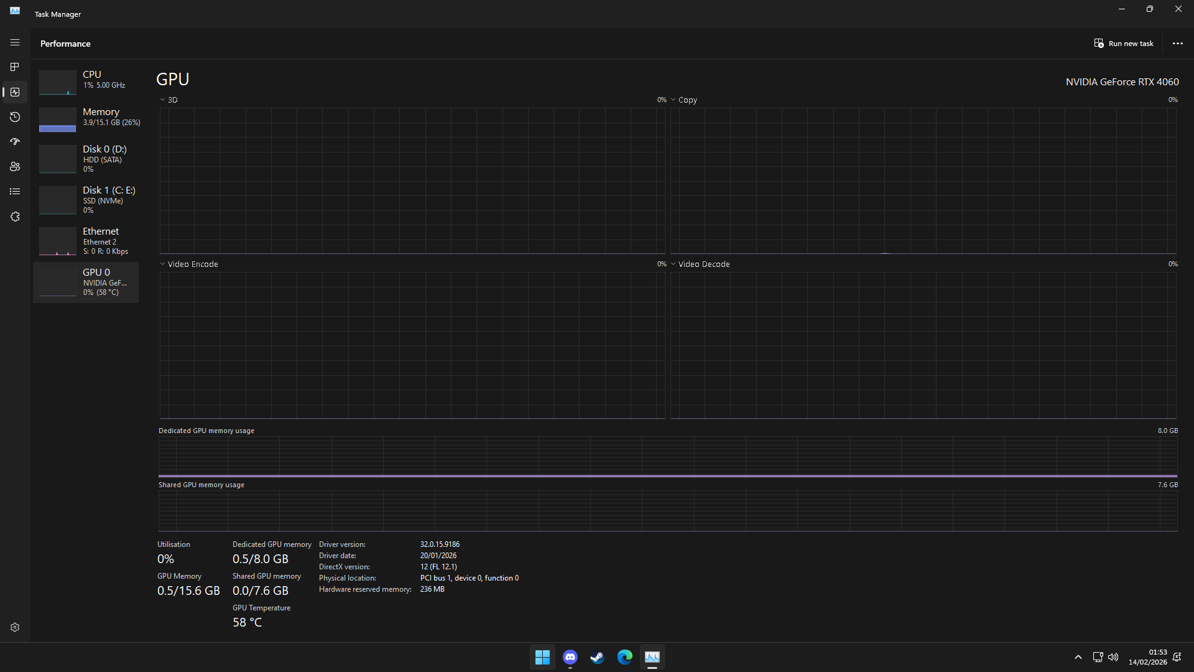The width and height of the screenshot is (1194, 672).
Task: Open the Services sidebar icon
Action: pos(15,217)
